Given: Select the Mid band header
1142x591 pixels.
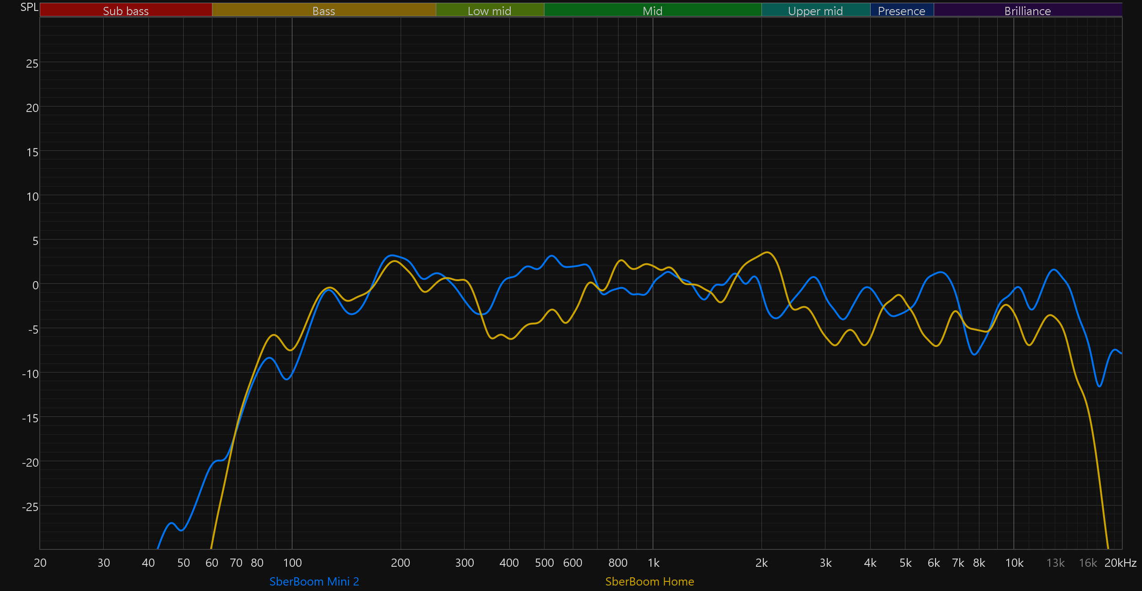Looking at the screenshot, I should point(652,11).
